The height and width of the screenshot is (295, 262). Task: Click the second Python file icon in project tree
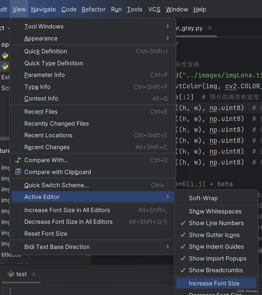[5, 66]
